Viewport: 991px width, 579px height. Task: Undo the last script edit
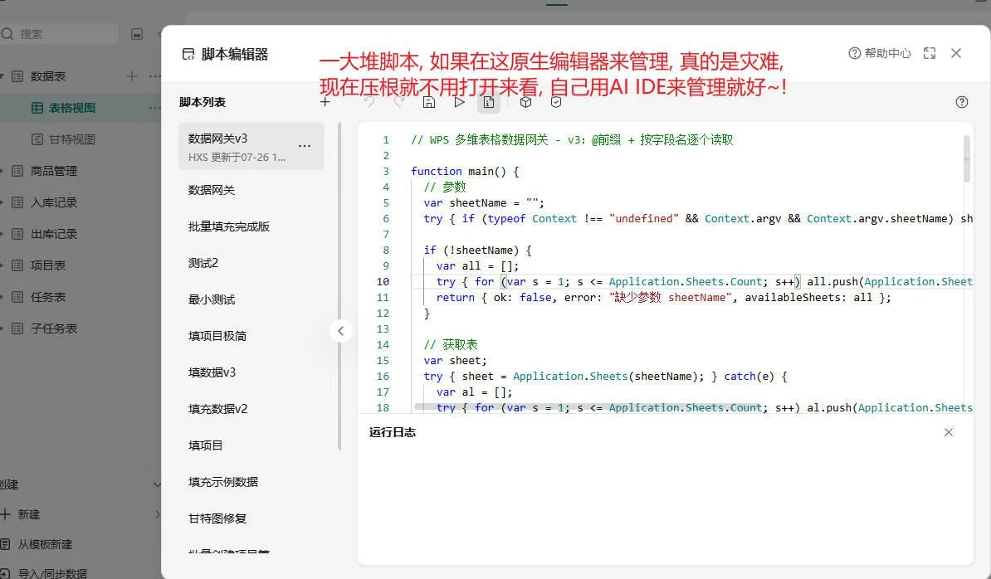[369, 102]
